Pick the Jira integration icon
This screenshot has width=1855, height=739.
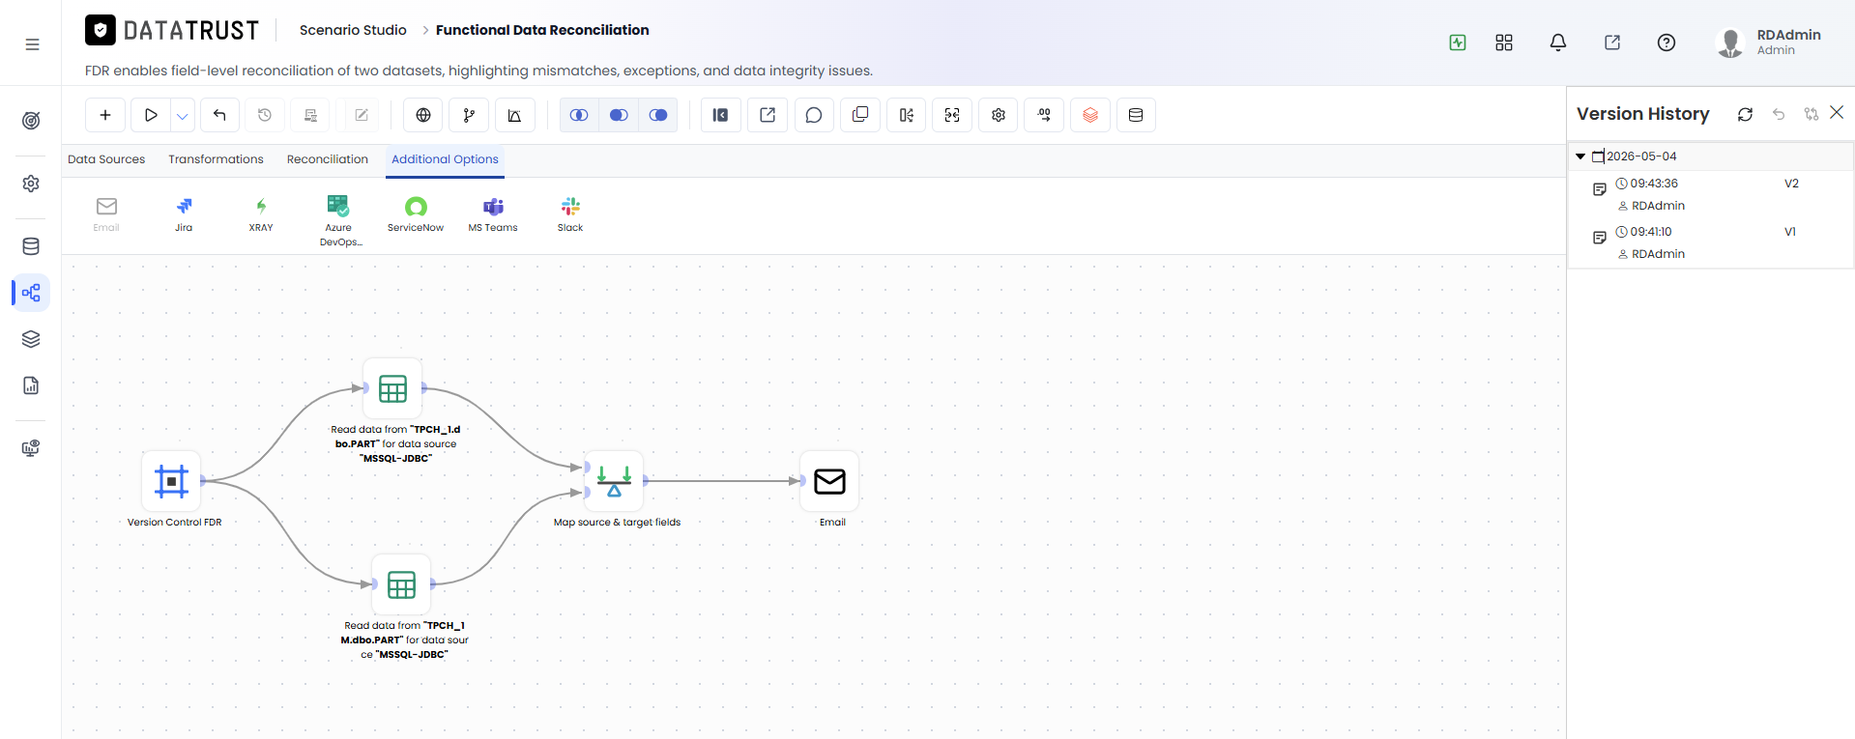pos(184,214)
